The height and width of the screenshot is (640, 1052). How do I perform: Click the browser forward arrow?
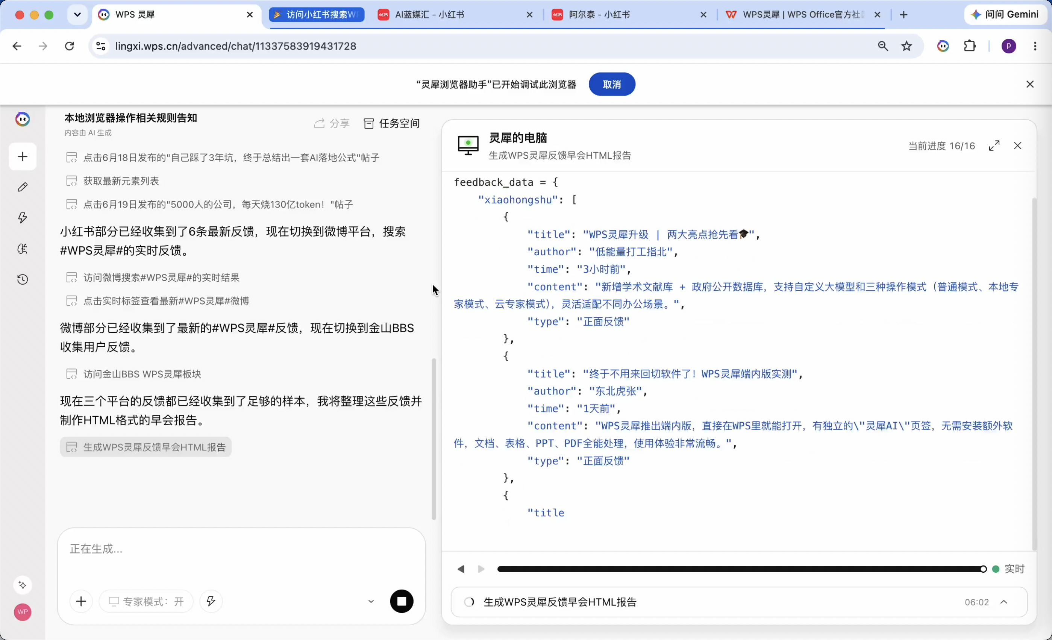click(43, 46)
